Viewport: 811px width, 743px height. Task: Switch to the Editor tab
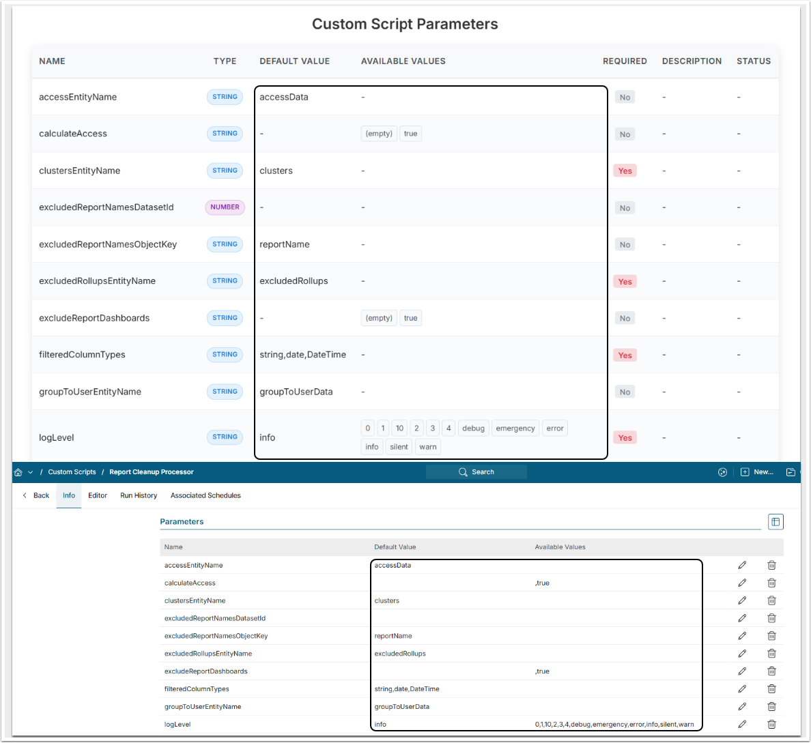click(98, 495)
